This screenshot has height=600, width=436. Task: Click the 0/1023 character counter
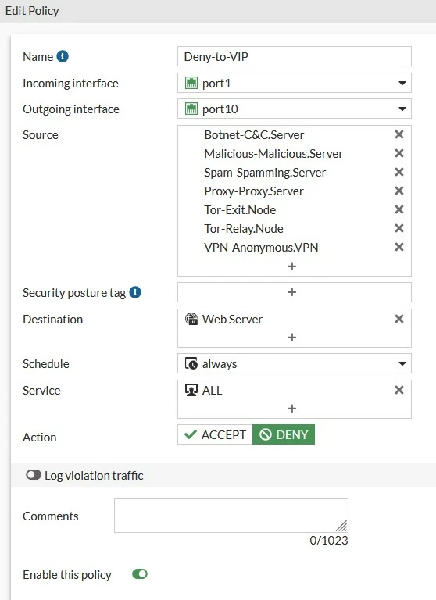(329, 540)
